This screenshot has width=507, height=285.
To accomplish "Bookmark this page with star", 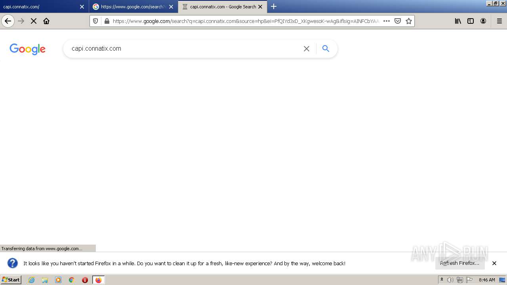I will 409,21.
